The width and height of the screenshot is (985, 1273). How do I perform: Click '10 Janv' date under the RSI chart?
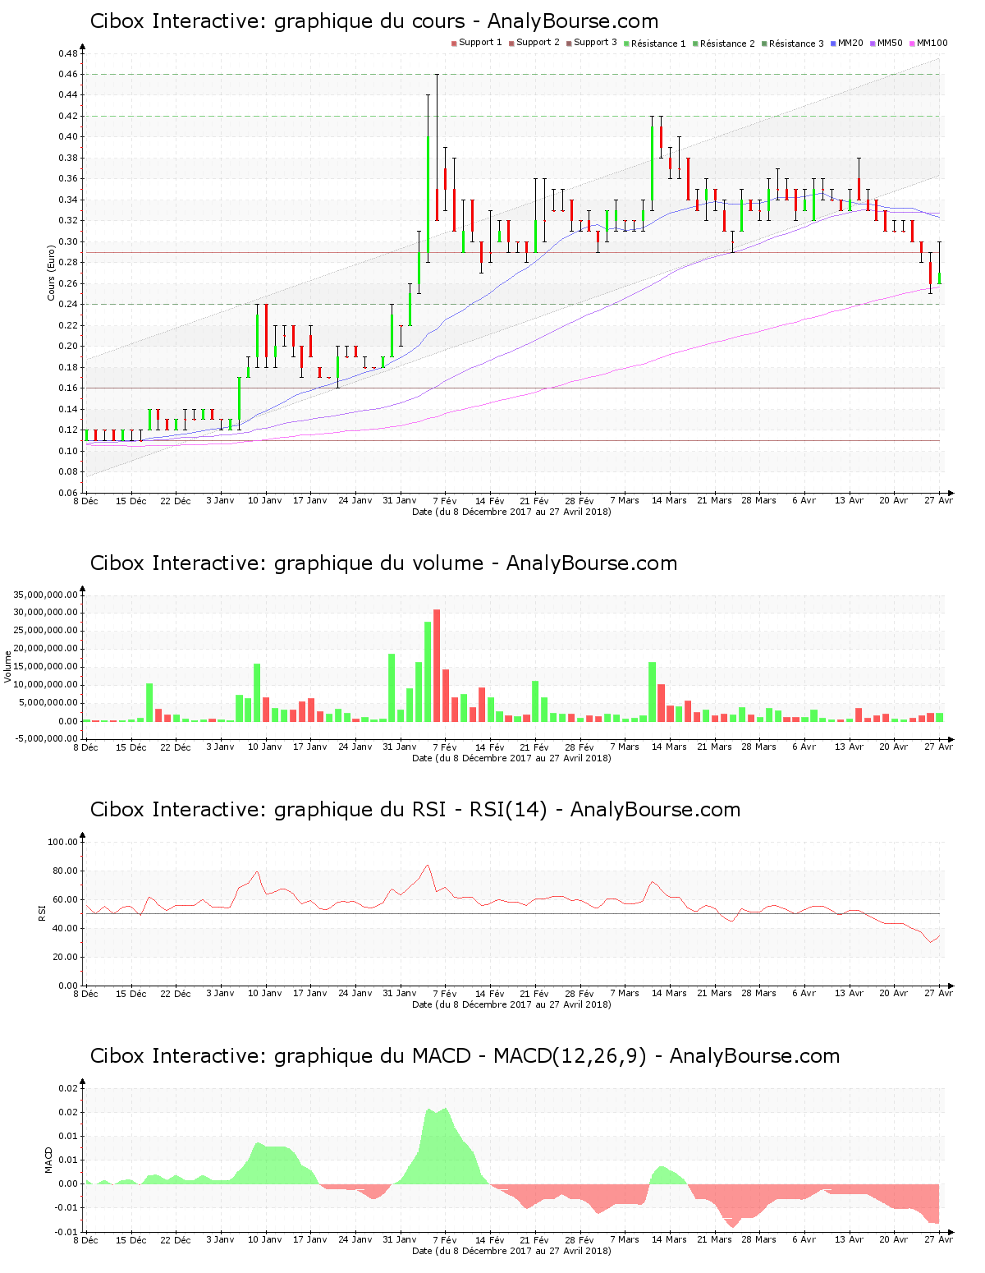pos(264,994)
